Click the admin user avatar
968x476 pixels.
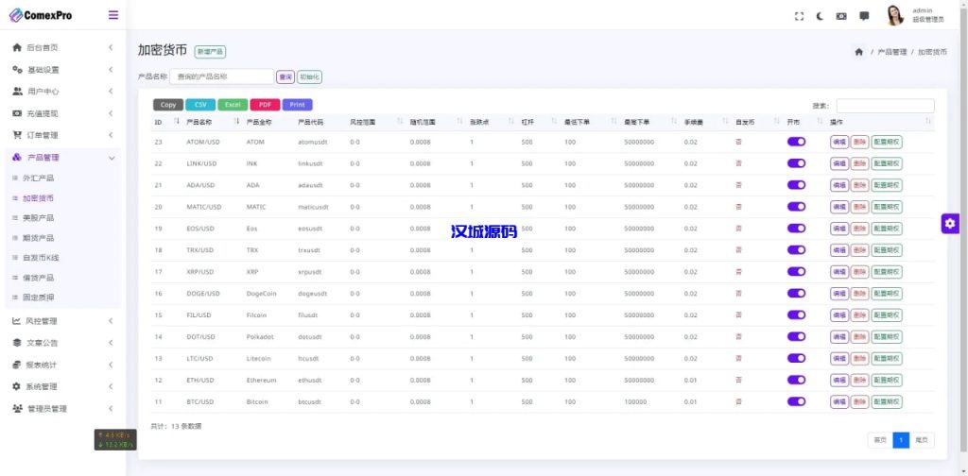894,15
